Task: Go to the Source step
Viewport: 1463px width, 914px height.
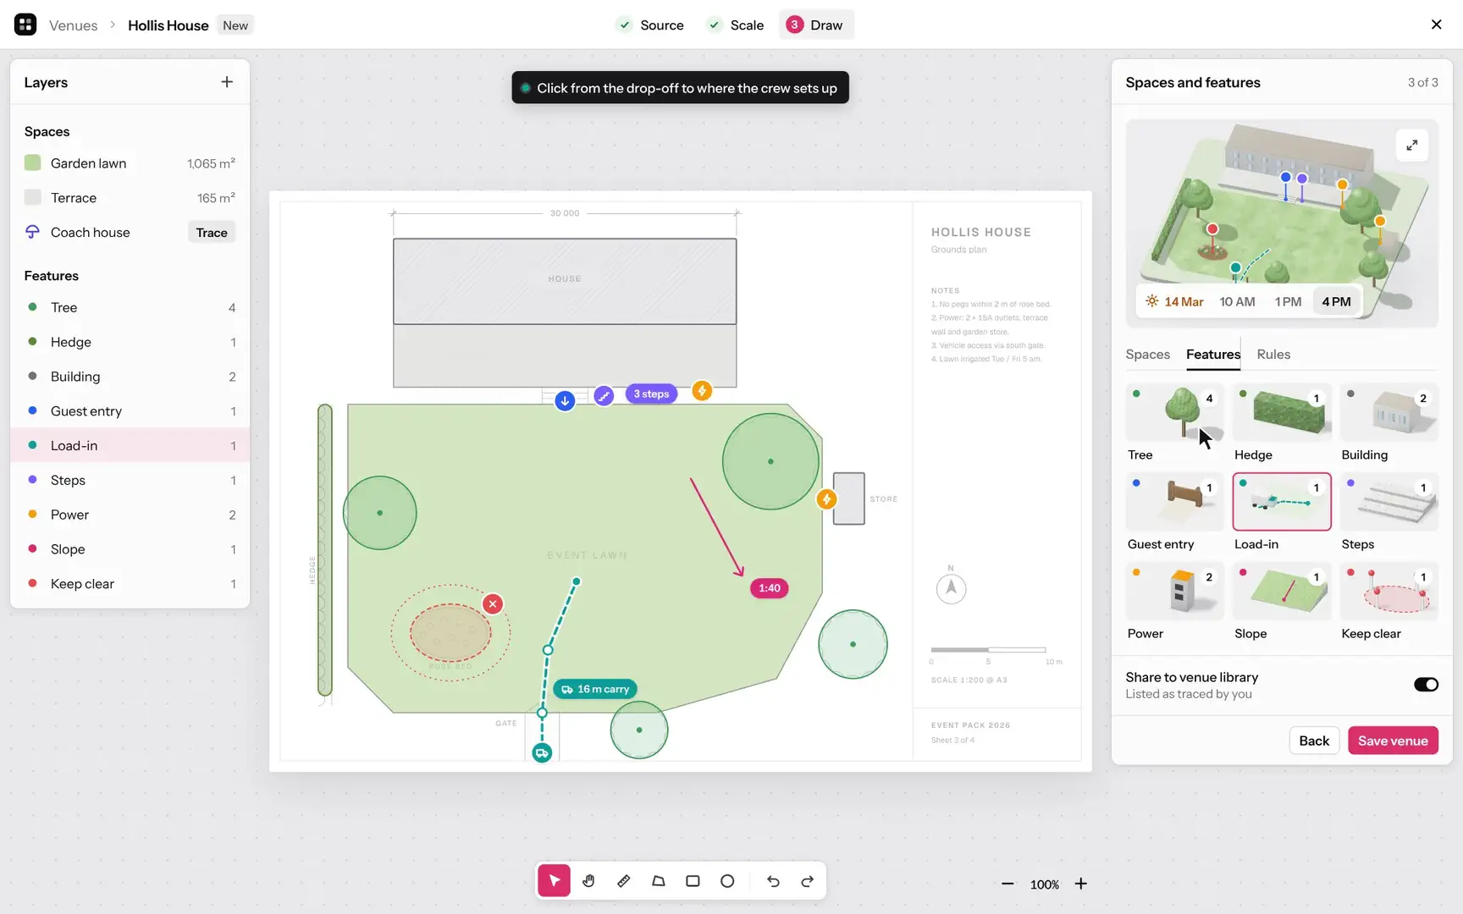Action: pos(650,25)
